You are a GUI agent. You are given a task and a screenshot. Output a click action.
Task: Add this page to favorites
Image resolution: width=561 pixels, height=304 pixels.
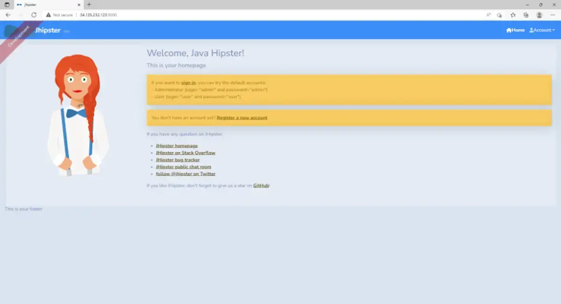point(500,15)
